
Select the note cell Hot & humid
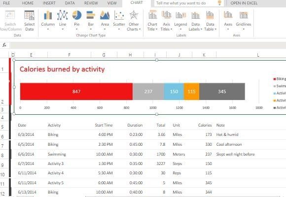(227, 134)
